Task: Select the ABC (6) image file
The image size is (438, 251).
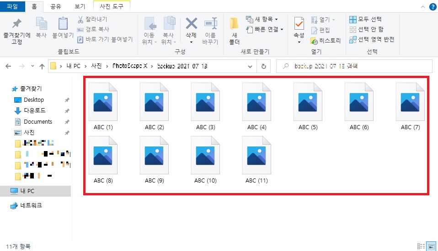Action: coord(359,106)
